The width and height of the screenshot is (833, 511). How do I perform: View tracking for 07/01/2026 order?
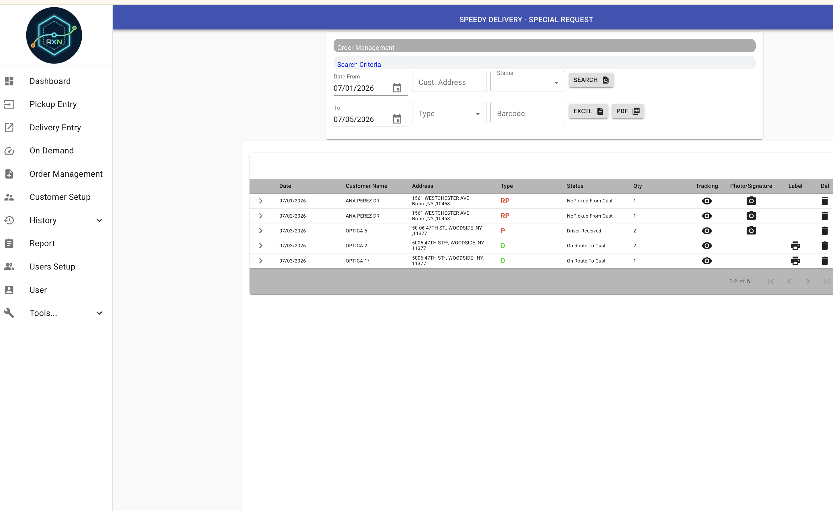coord(707,201)
